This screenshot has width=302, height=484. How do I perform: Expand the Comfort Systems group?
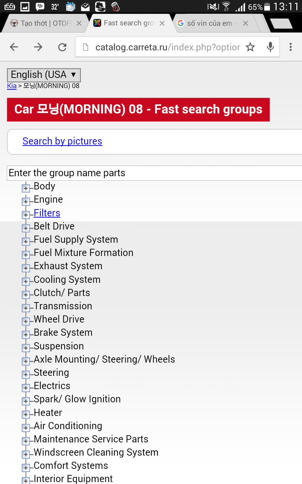click(26, 467)
